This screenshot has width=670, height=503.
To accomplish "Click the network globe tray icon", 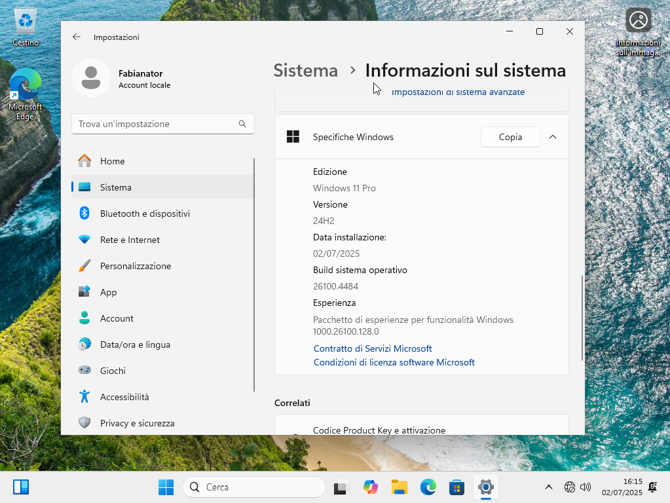I will tap(570, 487).
